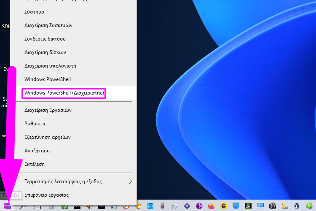
Task: Open the broom cleaner taskbar icon
Action: [x=284, y=206]
